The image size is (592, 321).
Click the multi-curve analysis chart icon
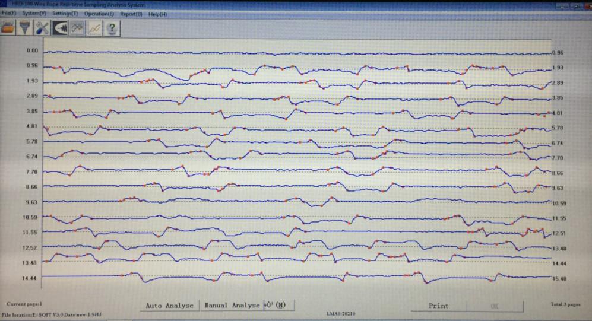77,27
